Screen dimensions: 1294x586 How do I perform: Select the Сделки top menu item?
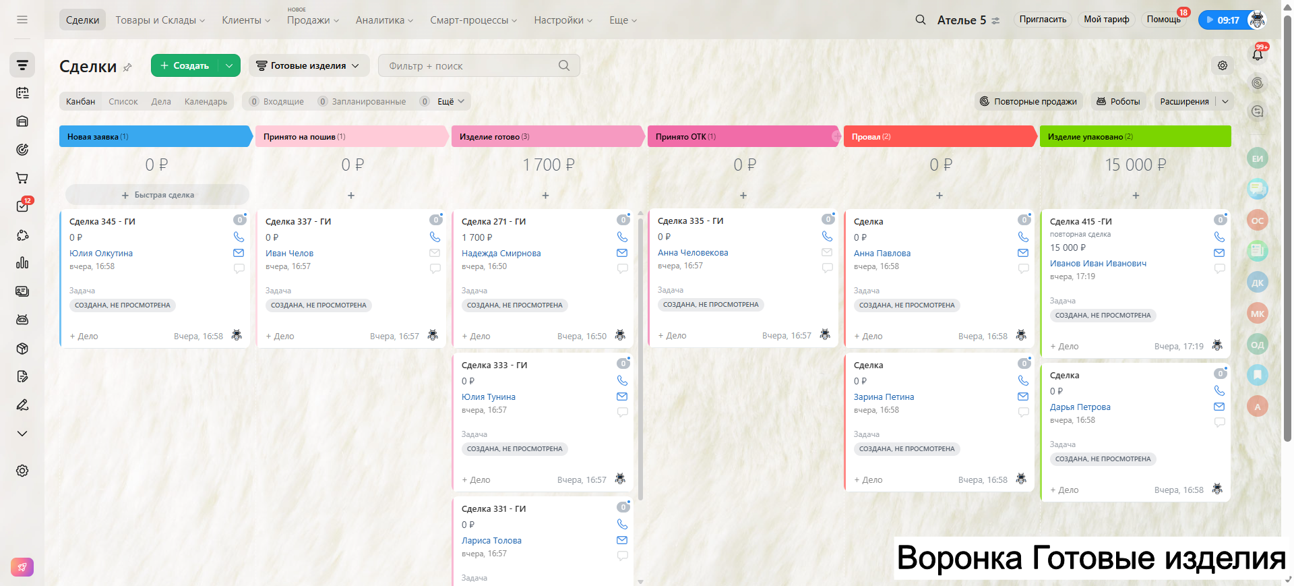coord(82,20)
